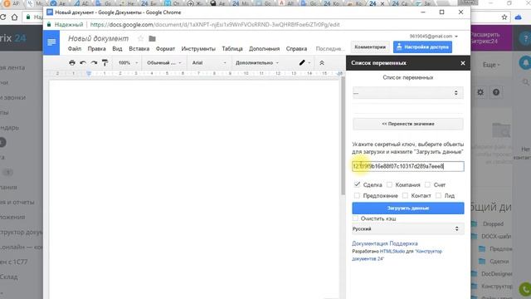
Task: Check the Контакт option
Action: click(x=405, y=196)
